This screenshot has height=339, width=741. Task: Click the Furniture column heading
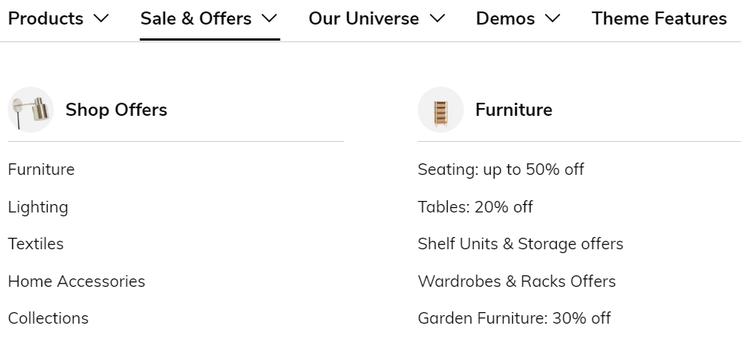click(x=514, y=110)
